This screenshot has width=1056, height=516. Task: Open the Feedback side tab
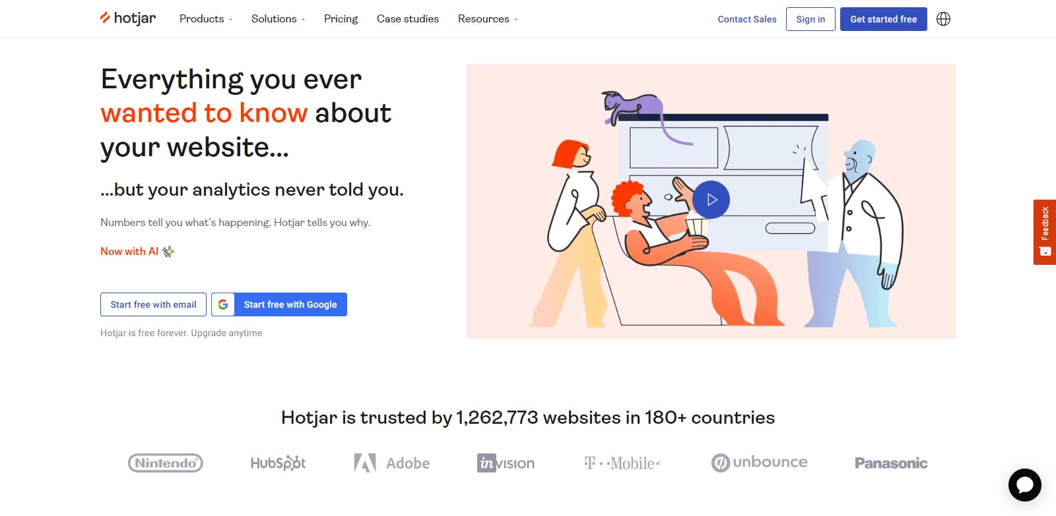[x=1045, y=232]
